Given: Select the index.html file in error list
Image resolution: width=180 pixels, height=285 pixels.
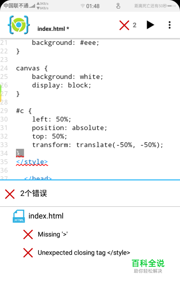Looking at the screenshot, I should [x=46, y=216].
